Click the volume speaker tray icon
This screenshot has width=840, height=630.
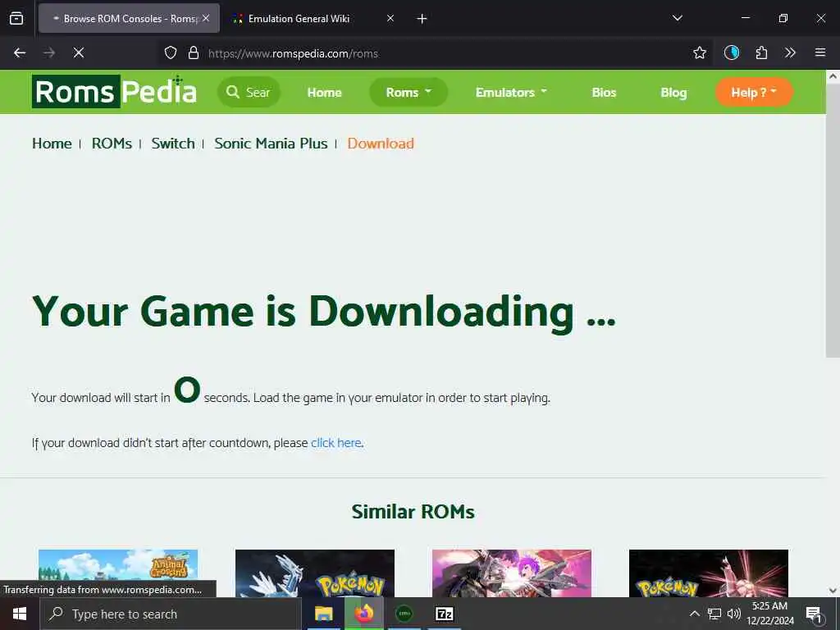point(734,614)
